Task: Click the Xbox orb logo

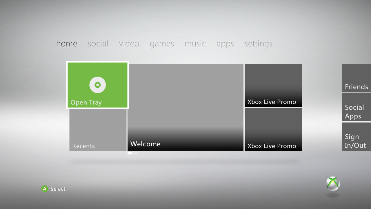Action: tap(333, 183)
